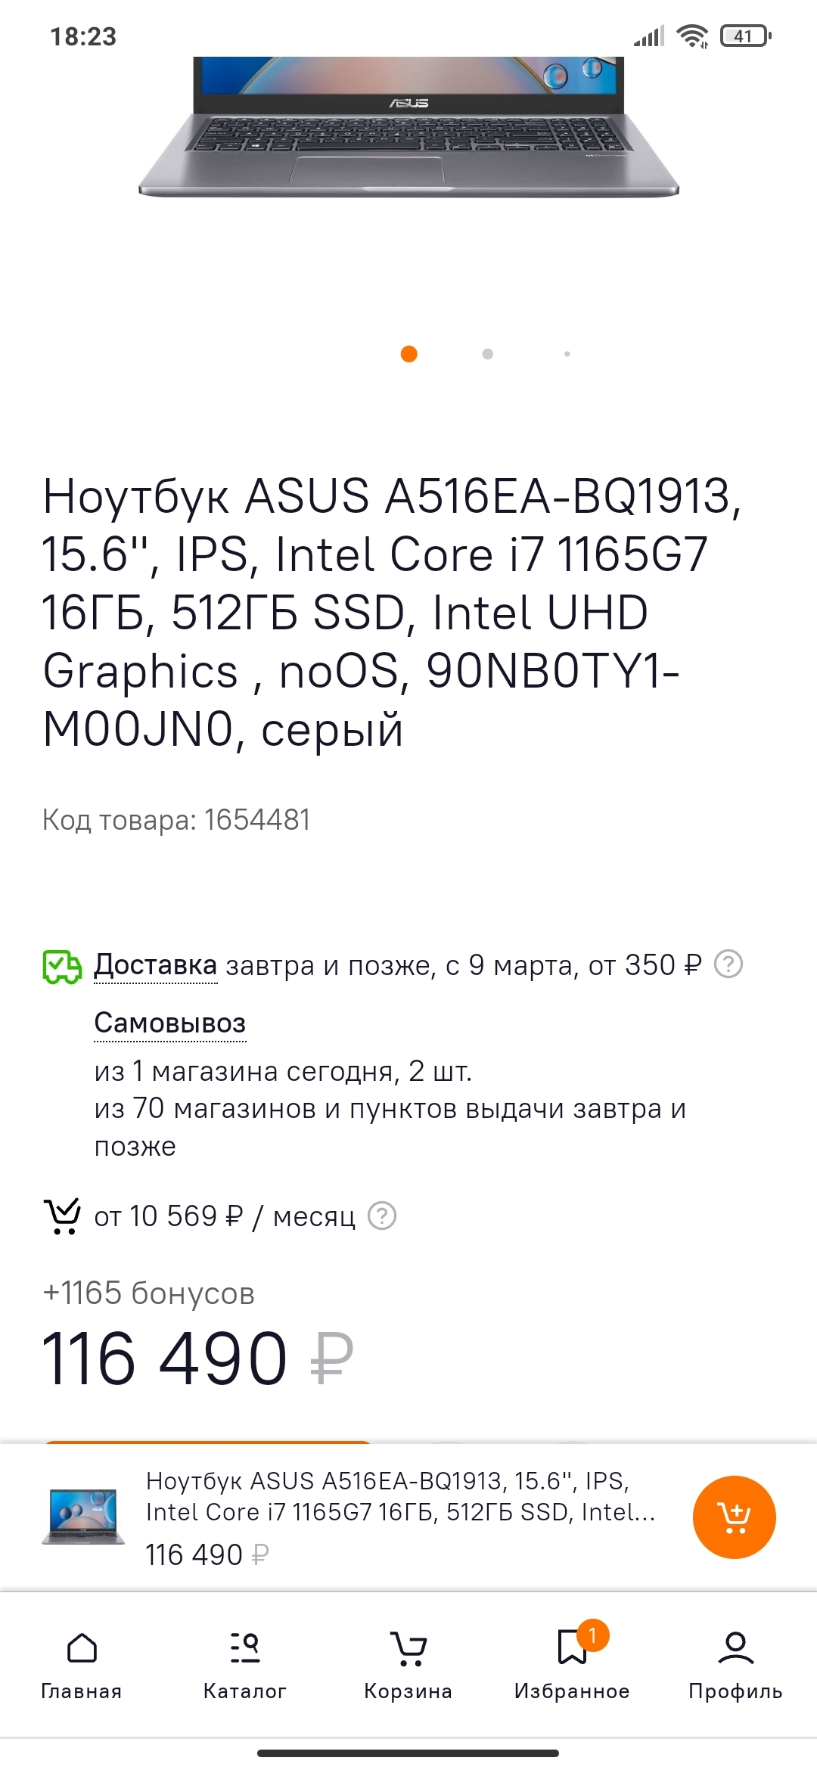Tap the green delivery truck icon

62,967
